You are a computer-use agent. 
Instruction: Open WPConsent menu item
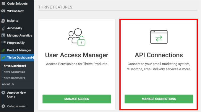15,11
